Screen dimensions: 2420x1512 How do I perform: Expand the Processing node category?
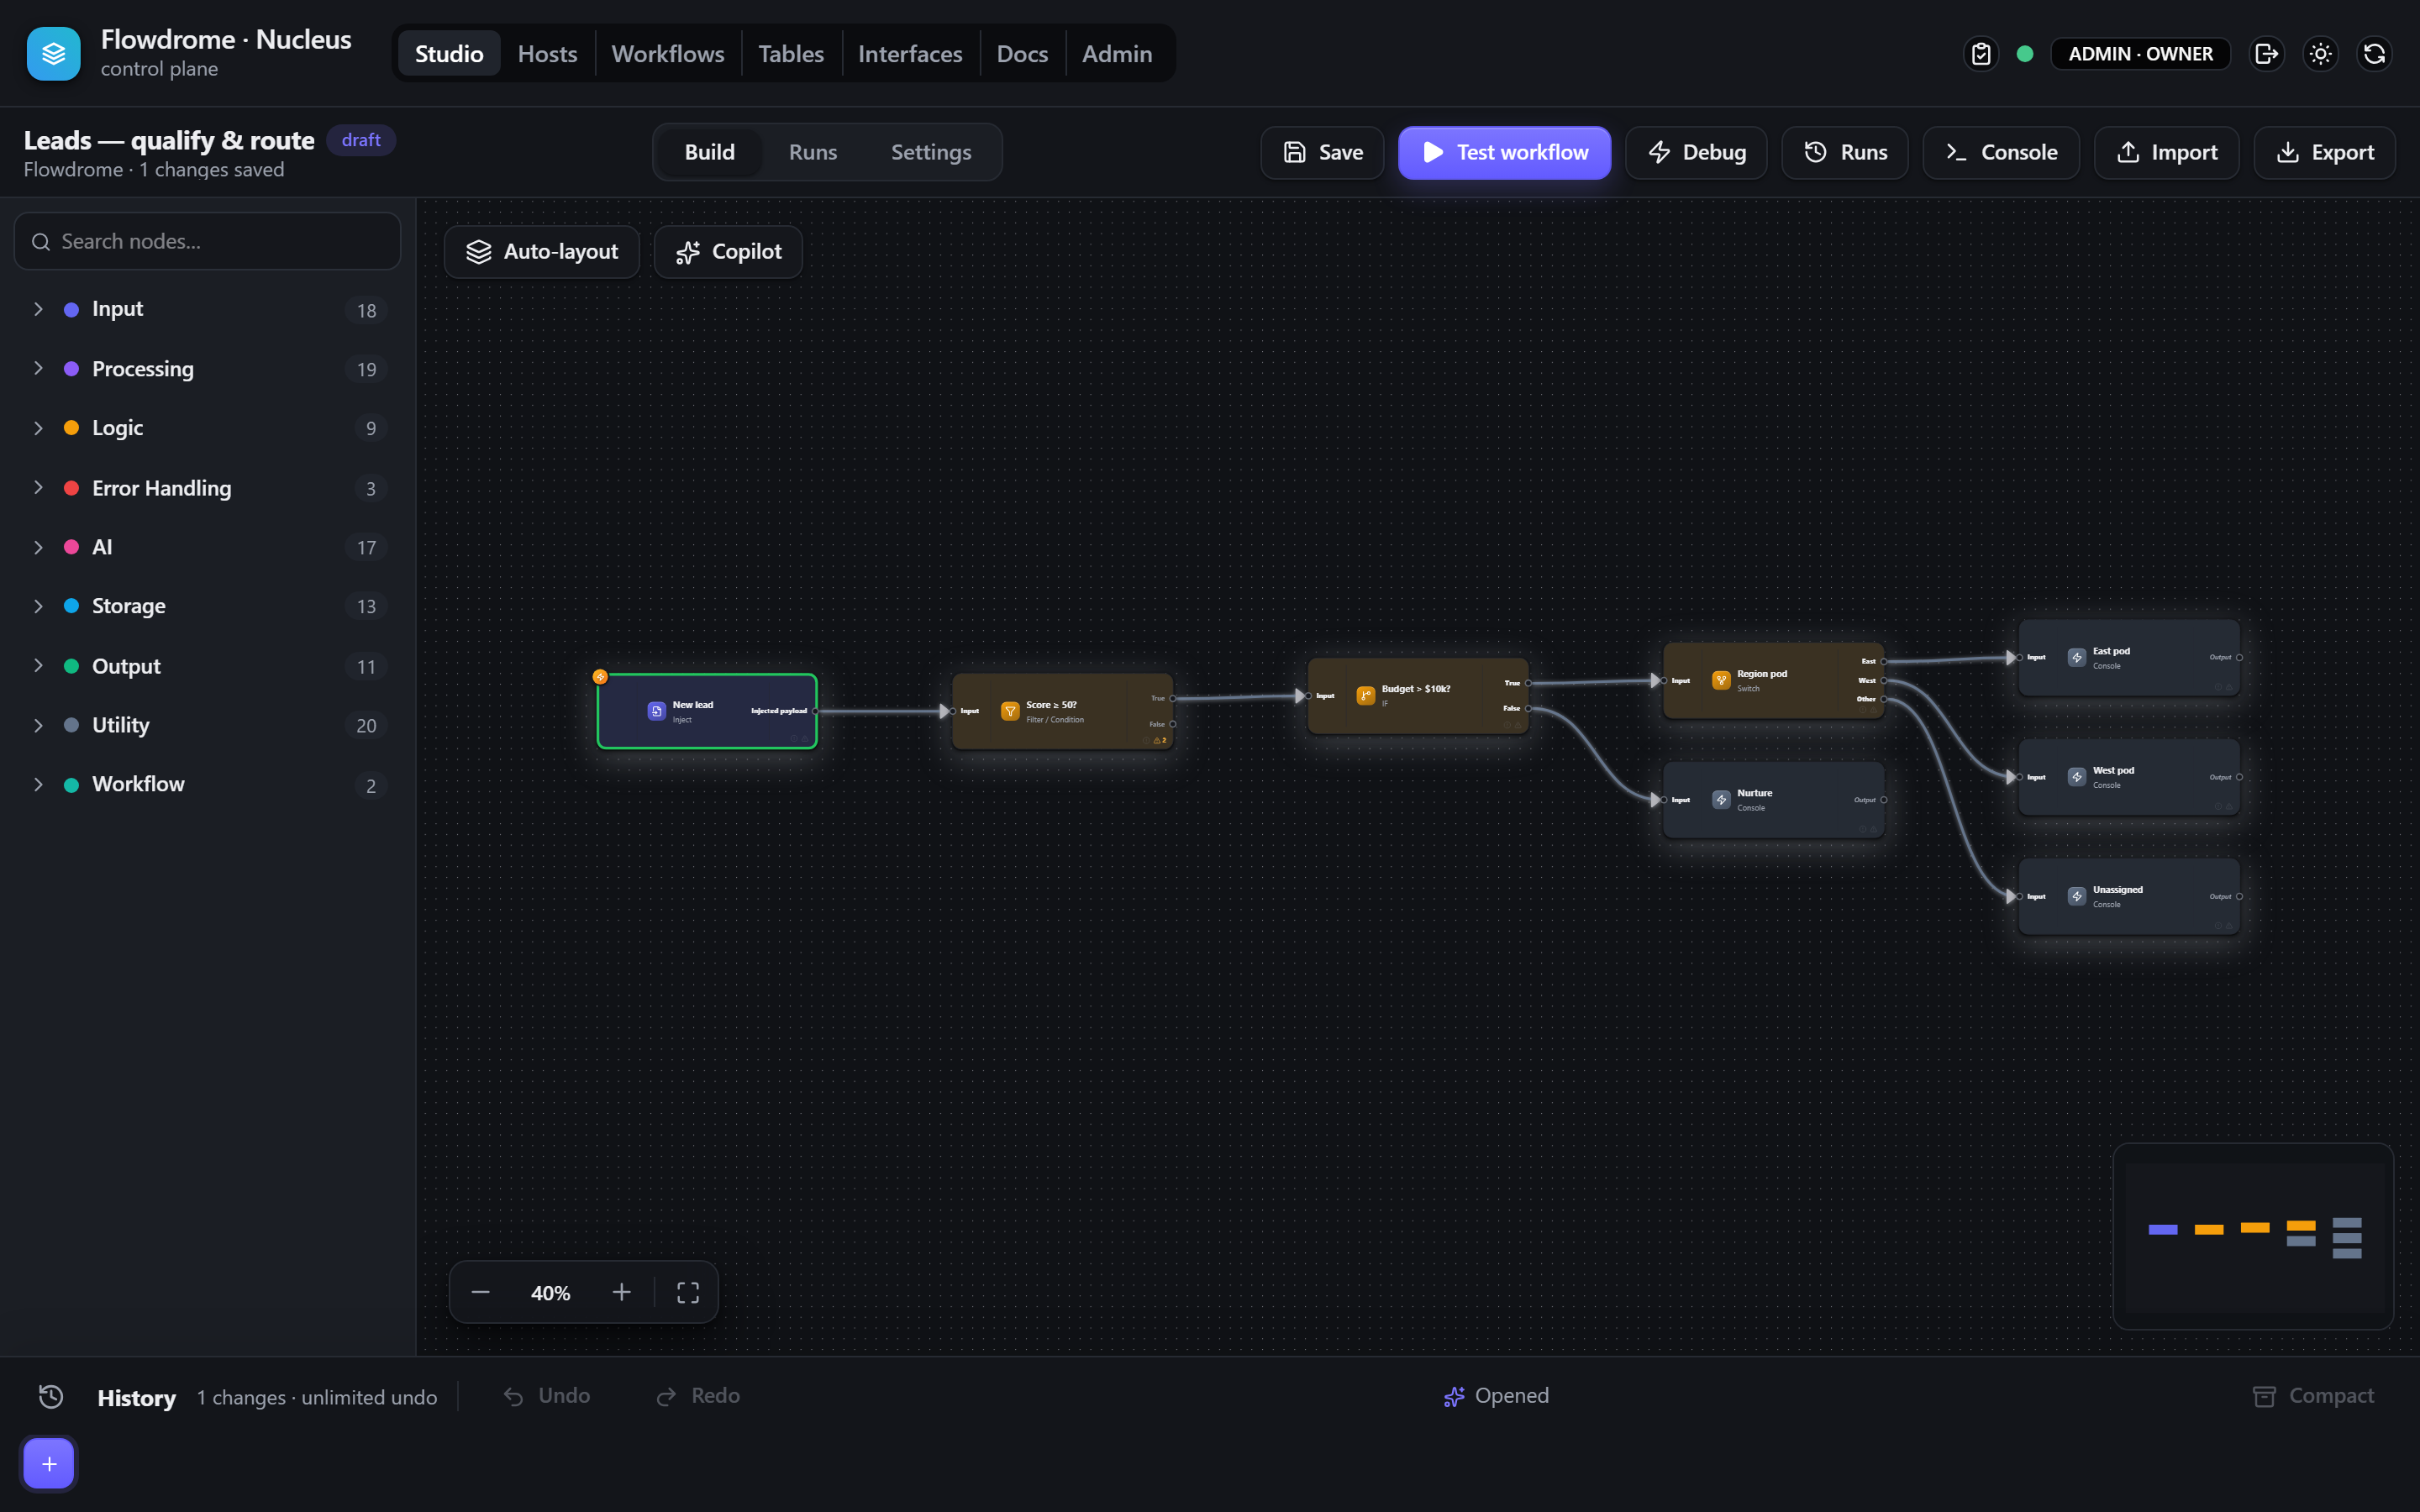pyautogui.click(x=207, y=369)
